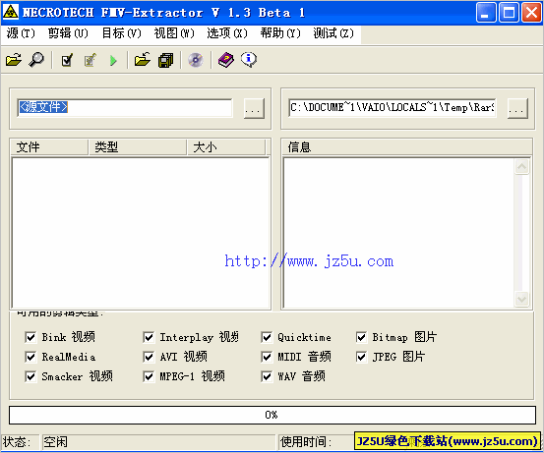Click the 空闲 status field
This screenshot has width=544, height=453.
(158, 442)
